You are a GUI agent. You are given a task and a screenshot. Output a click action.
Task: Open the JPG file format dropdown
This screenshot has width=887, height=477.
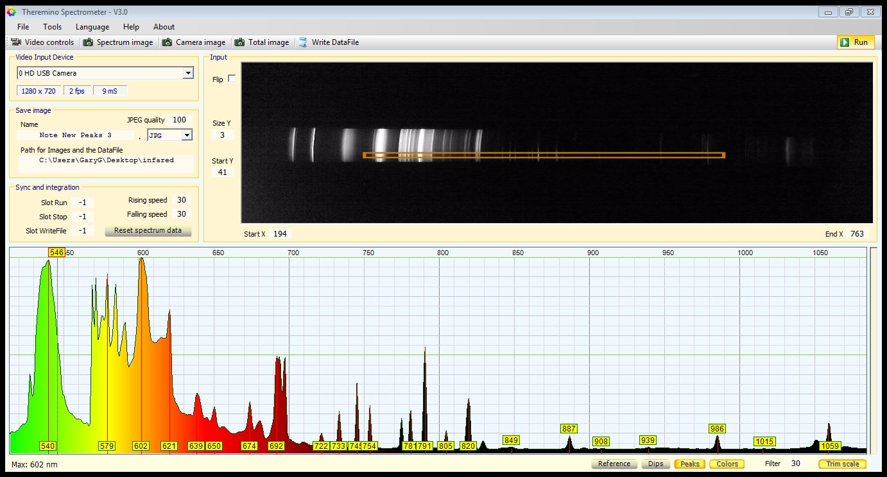click(x=187, y=135)
